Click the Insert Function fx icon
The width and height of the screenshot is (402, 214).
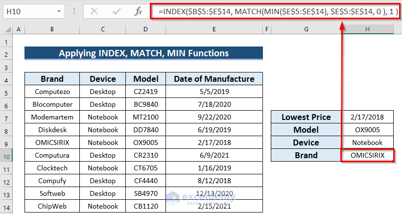(139, 11)
